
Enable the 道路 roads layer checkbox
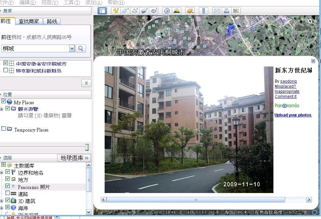point(8,194)
